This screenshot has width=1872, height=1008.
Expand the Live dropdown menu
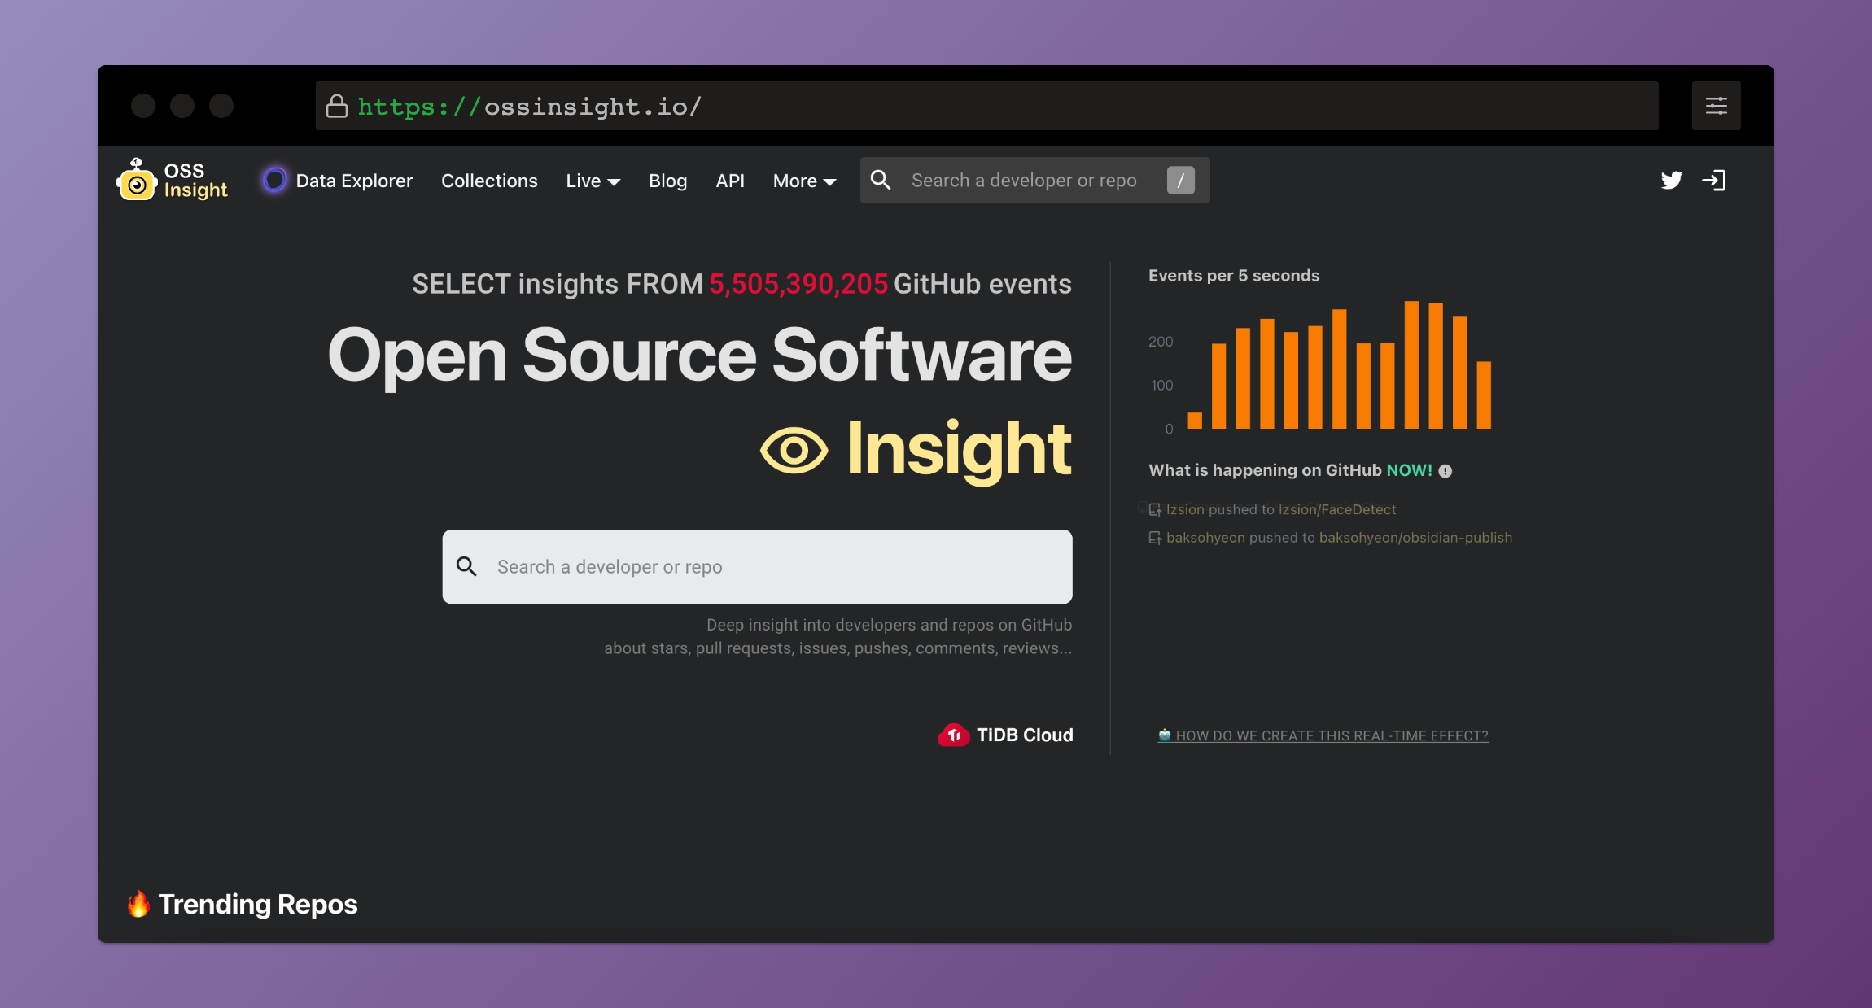pyautogui.click(x=593, y=180)
